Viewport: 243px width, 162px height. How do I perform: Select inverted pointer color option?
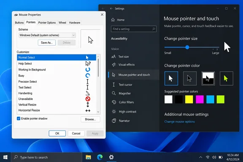click(208, 78)
